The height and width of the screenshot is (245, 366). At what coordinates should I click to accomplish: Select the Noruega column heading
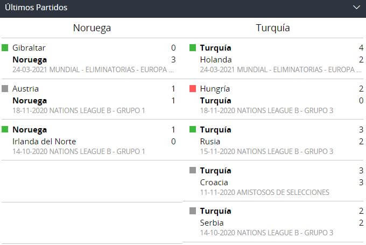click(91, 28)
